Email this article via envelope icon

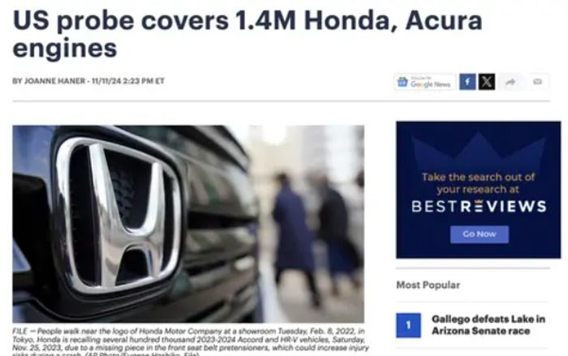(537, 82)
